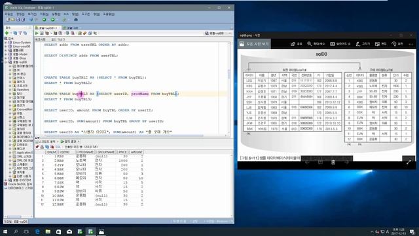Image resolution: width=419 pixels, height=236 pixels.
Task: Click the Explain Plan icon in worksheet toolbar
Action: (x=46, y=33)
